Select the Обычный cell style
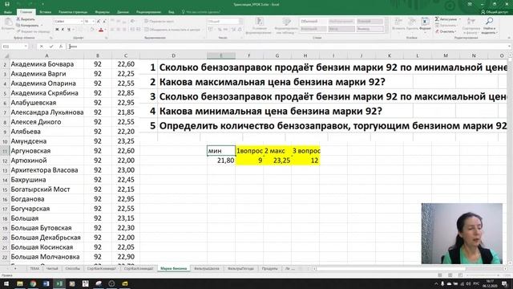513x289 pixels. tap(313, 22)
